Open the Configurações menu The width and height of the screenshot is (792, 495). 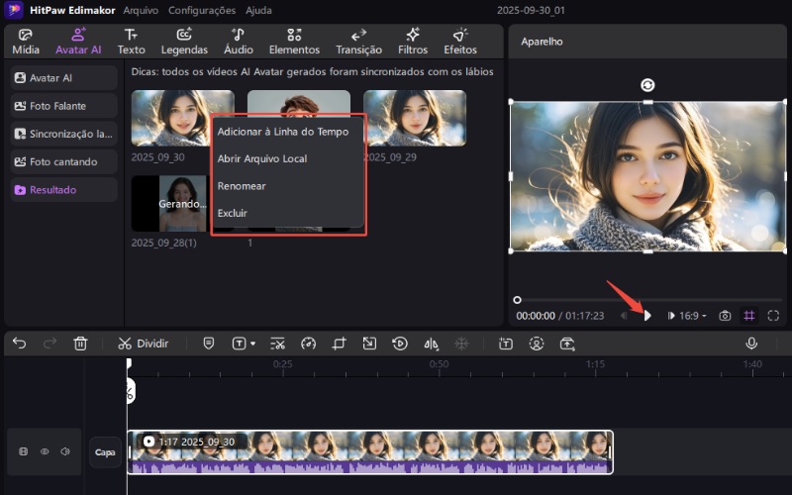click(x=202, y=10)
